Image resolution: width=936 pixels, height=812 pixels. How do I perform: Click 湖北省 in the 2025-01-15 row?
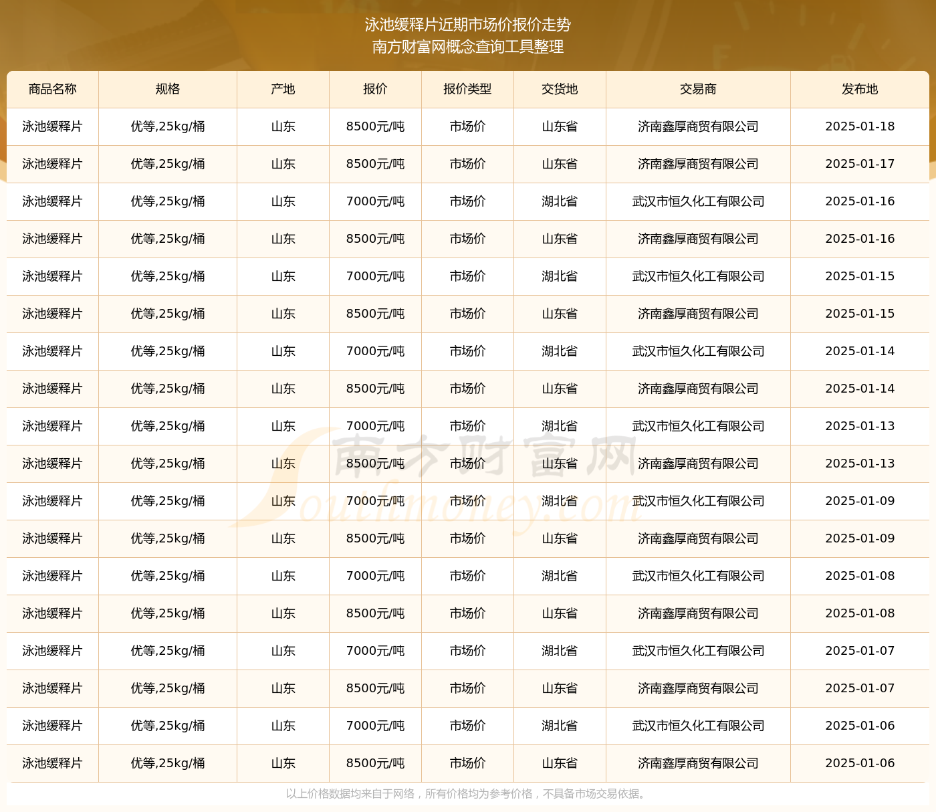click(x=560, y=276)
